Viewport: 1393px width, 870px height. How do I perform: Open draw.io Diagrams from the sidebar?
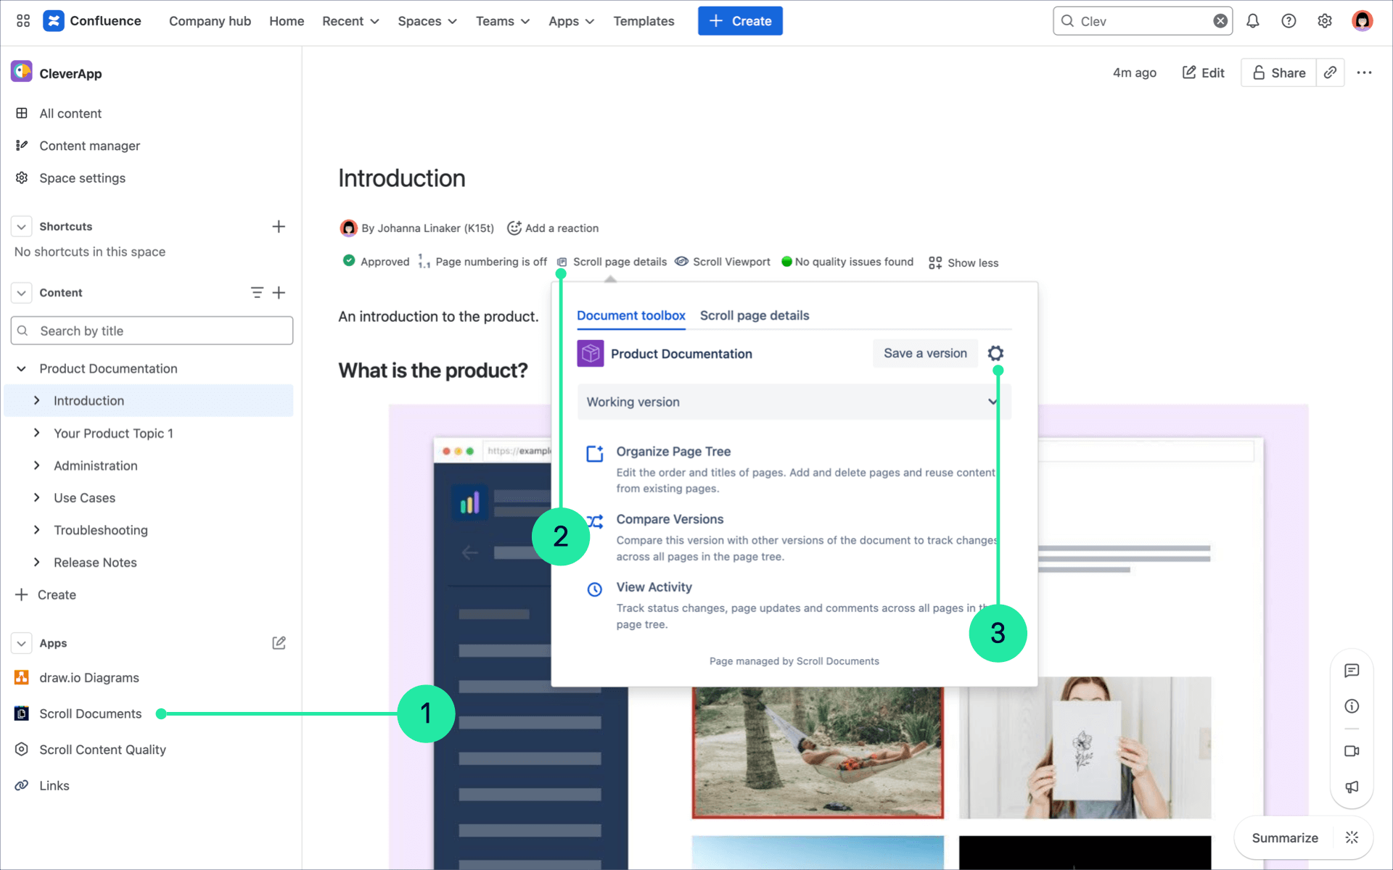pyautogui.click(x=89, y=677)
